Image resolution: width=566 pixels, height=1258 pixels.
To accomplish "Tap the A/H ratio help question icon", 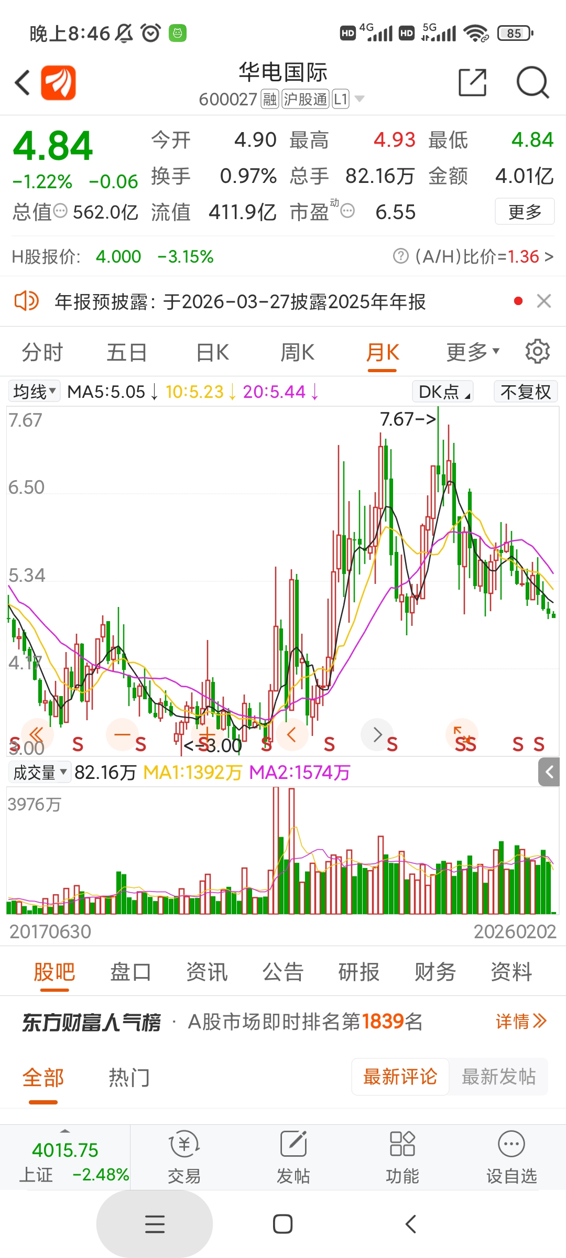I will [x=400, y=256].
